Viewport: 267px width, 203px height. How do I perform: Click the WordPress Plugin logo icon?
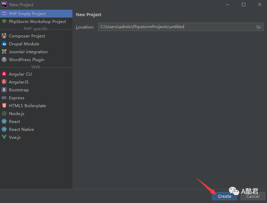coord(4,59)
